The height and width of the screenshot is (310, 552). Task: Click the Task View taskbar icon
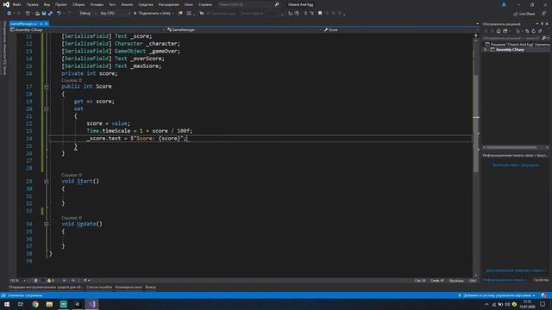pos(21,304)
